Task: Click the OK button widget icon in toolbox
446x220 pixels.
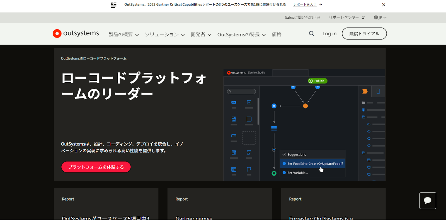Action: coord(234,102)
